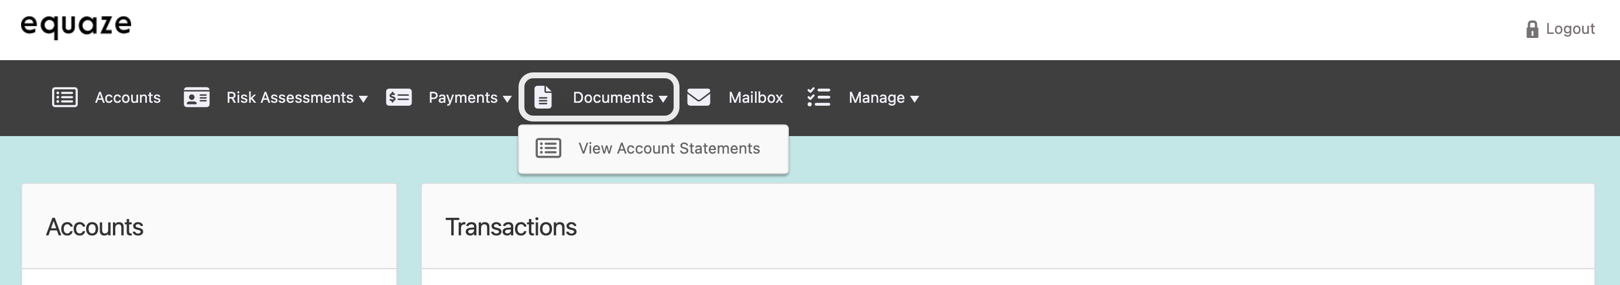This screenshot has height=285, width=1620.
Task: Click the View Account Statements list icon
Action: point(548,149)
